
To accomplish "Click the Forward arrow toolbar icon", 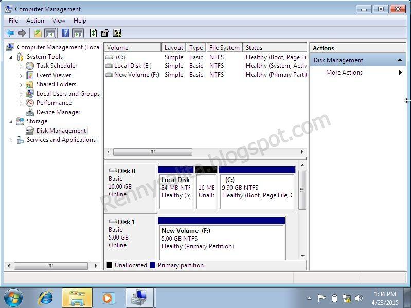I will click(22, 33).
